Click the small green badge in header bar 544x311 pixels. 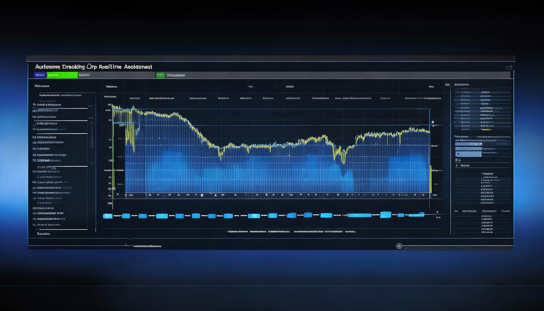(160, 75)
